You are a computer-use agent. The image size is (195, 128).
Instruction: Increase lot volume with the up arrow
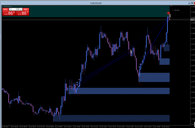point(21,9)
